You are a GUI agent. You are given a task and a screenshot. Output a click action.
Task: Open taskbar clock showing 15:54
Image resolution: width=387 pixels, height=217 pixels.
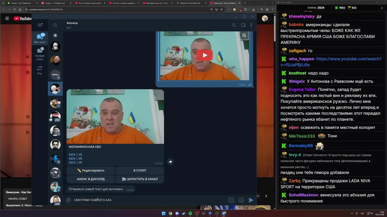pyautogui.click(x=379, y=213)
